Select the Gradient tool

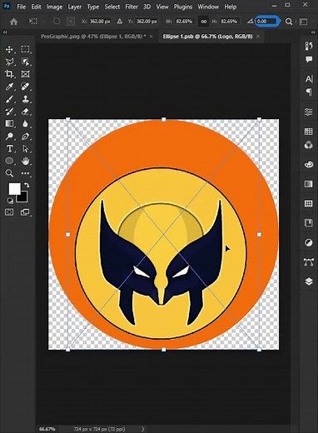pyautogui.click(x=9, y=123)
